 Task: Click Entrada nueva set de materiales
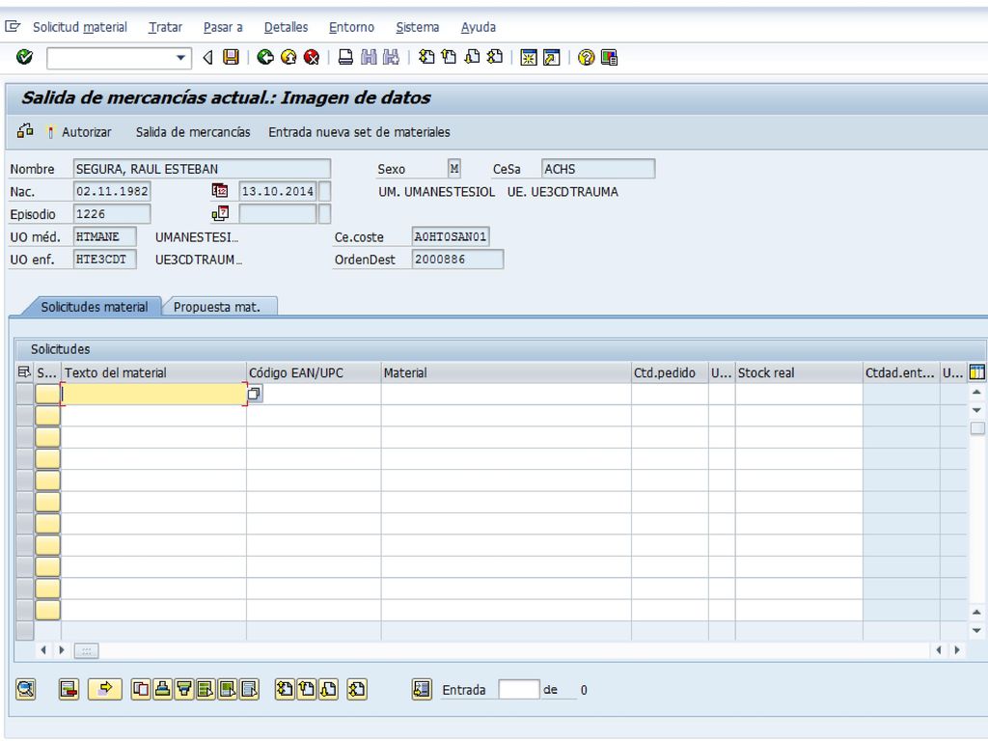[x=359, y=131]
